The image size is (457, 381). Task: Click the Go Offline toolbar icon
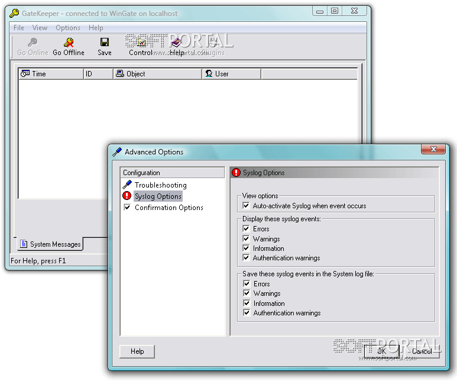[69, 43]
